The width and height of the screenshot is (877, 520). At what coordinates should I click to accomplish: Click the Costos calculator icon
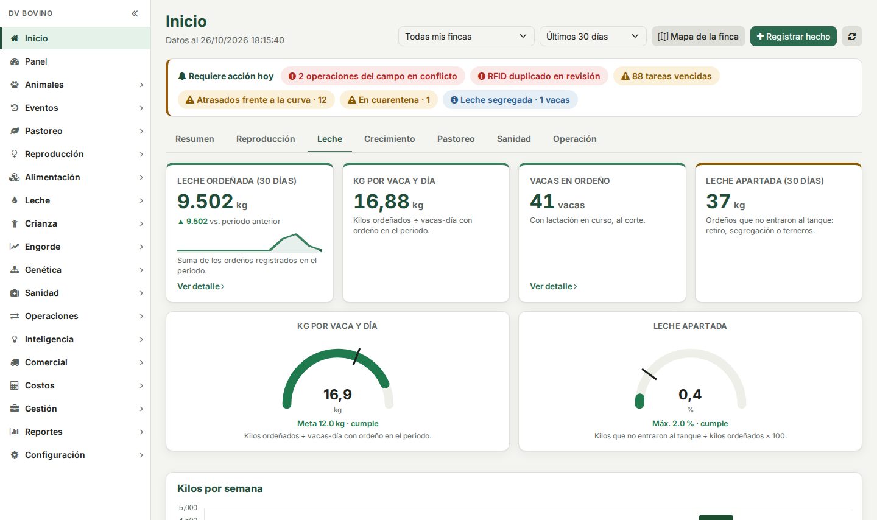(x=15, y=385)
